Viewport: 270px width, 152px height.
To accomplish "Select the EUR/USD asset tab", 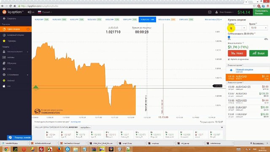I will (x=59, y=19).
